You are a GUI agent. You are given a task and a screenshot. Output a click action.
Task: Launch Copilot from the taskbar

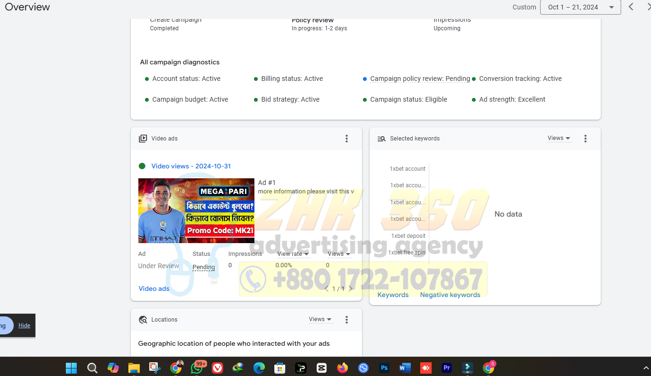[113, 367]
